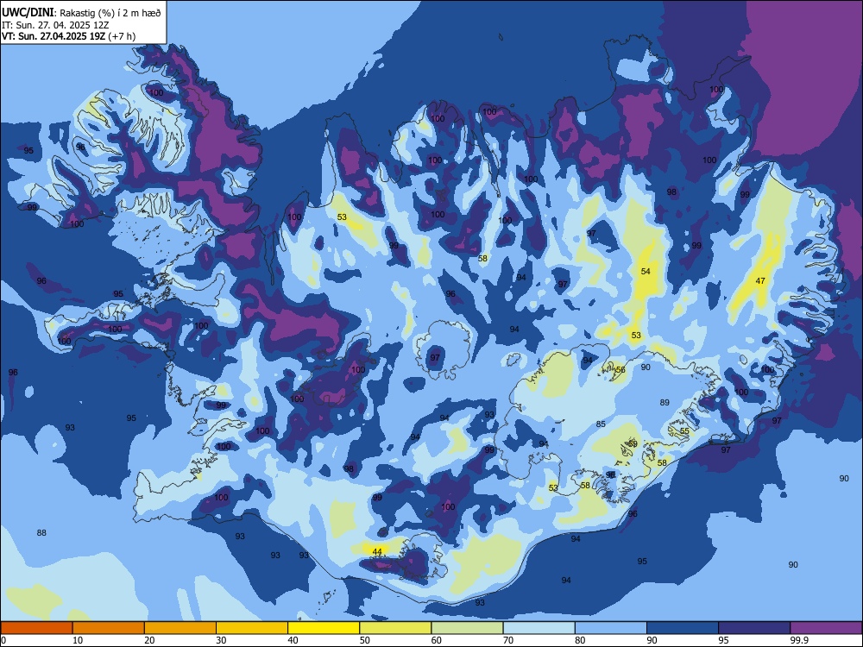Select the legend scale label '60'
This screenshot has height=647, width=863.
(437, 640)
